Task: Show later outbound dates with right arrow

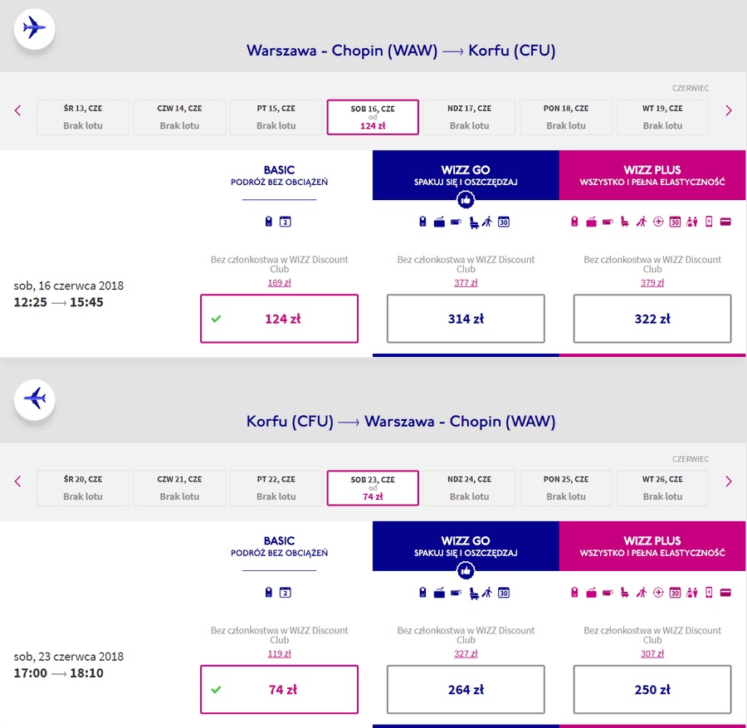Action: coord(729,110)
